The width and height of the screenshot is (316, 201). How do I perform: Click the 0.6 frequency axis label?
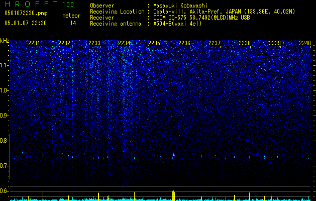[5, 191]
